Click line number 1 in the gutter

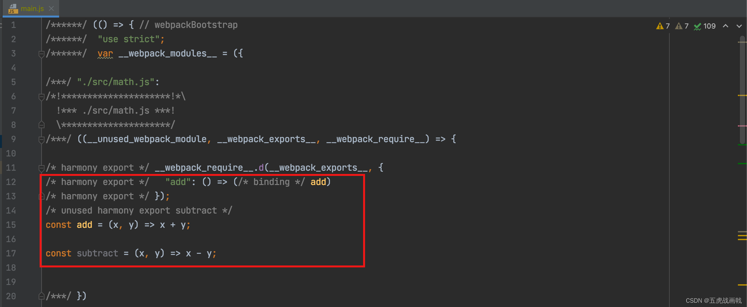click(13, 25)
